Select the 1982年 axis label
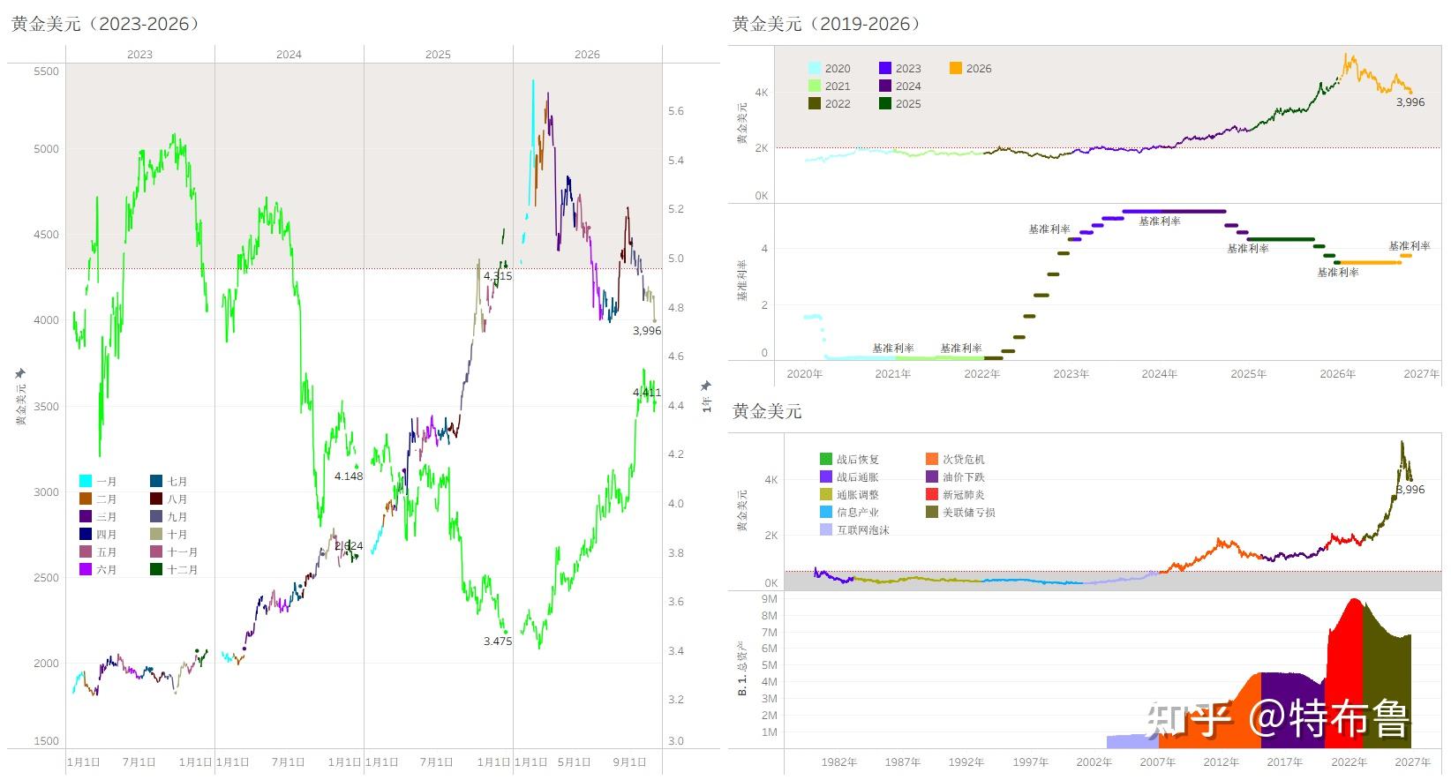The width and height of the screenshot is (1451, 780). pos(839,762)
